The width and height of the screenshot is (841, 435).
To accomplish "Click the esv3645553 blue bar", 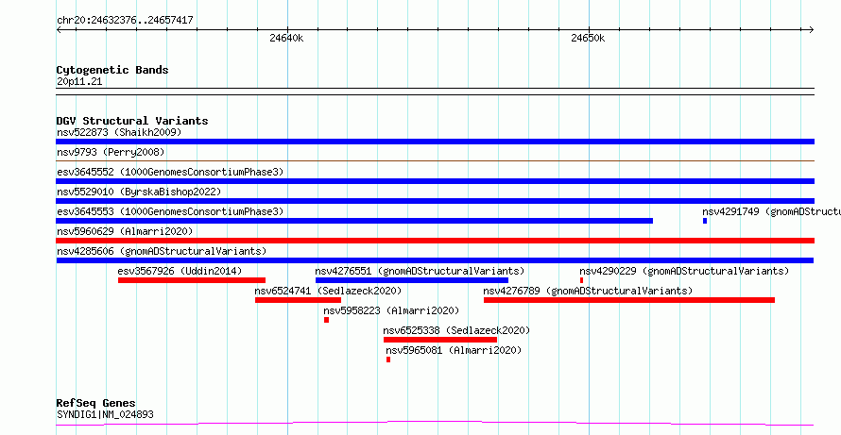I will pos(354,221).
